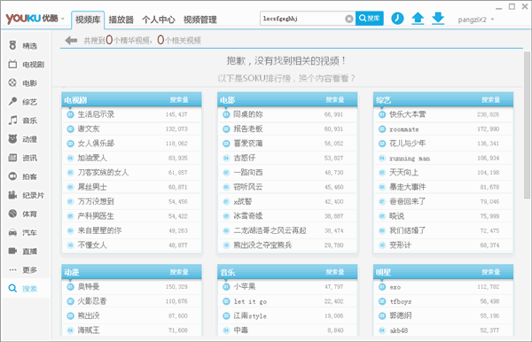Click the rank badge beside 快乐大本营
532x342 pixels.
click(382, 114)
